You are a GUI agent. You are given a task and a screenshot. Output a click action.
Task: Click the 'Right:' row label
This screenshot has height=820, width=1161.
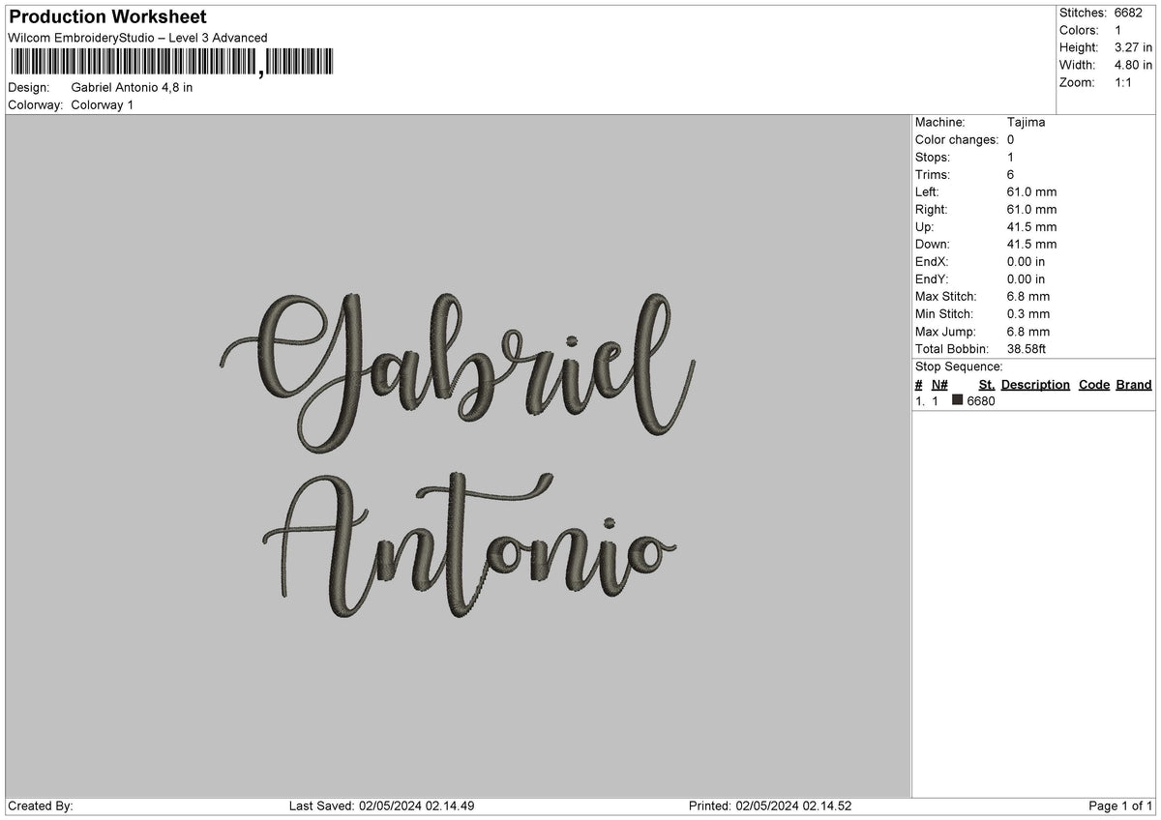(932, 209)
